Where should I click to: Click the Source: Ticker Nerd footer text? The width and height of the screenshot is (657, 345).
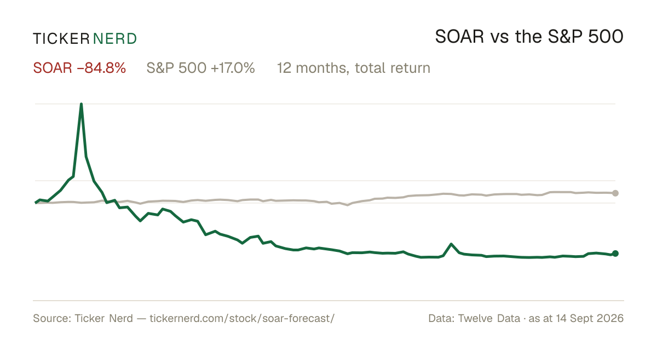[83, 318]
